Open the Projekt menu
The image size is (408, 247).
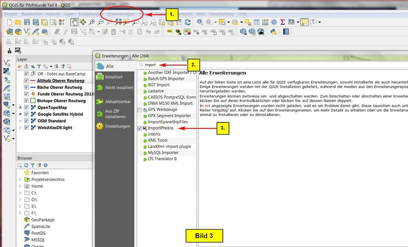tap(11, 14)
